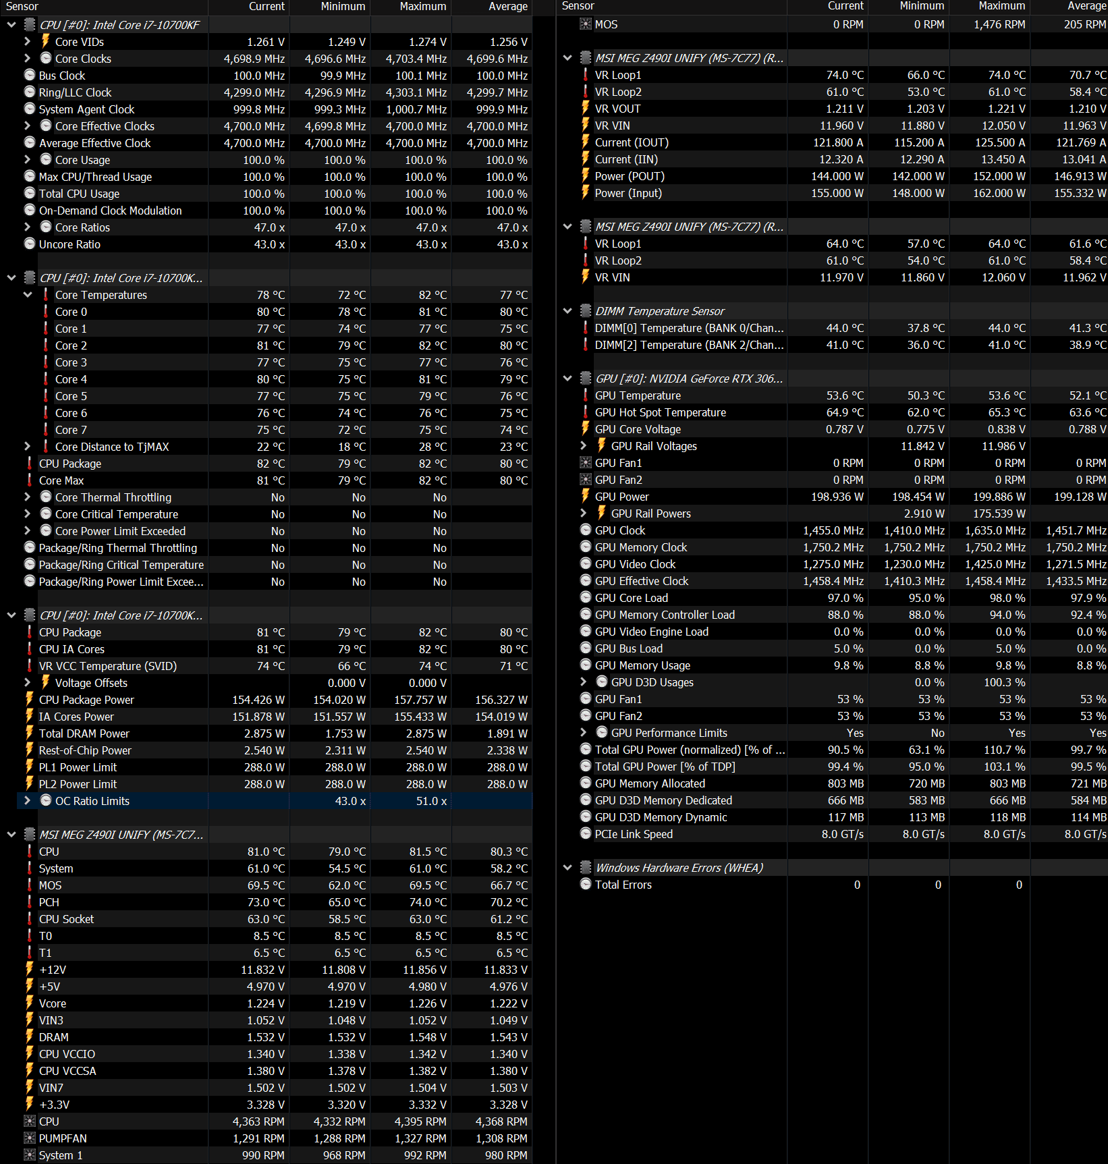
Task: Click the icon beside GPU Core Load
Action: click(x=586, y=597)
